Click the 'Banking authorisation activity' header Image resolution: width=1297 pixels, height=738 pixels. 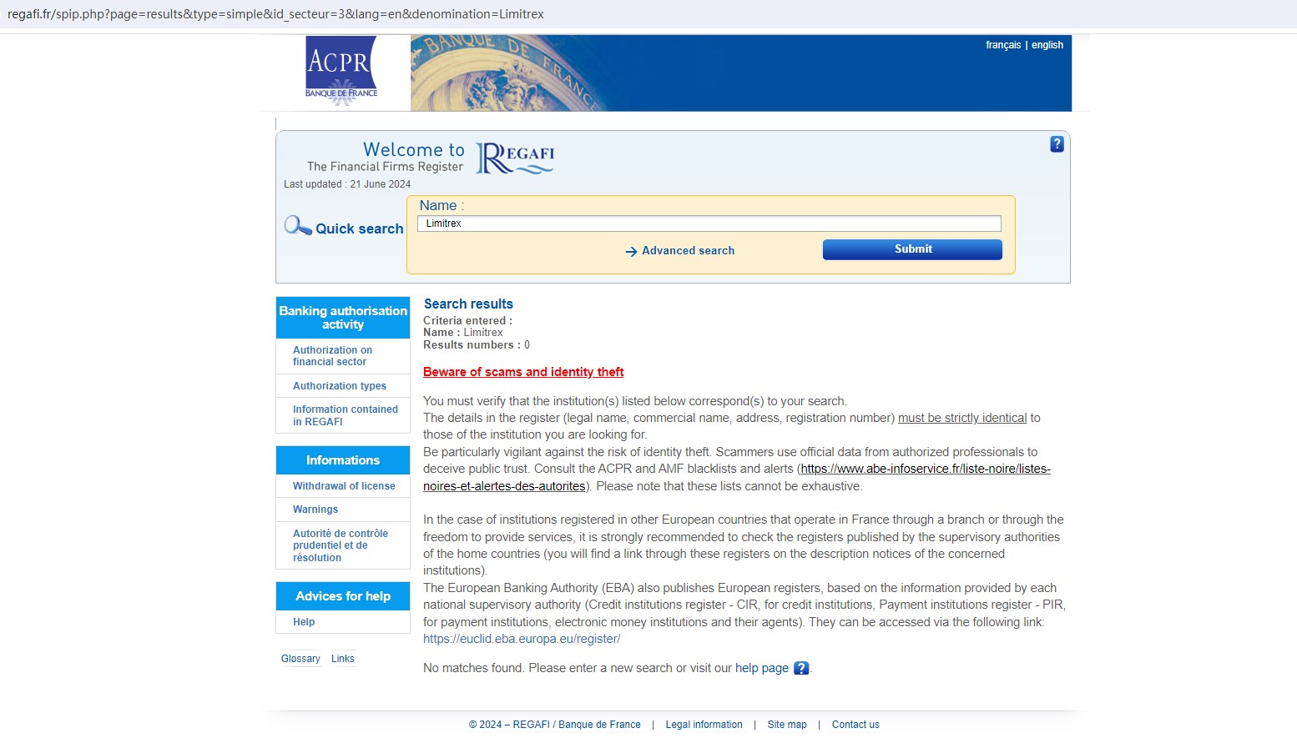[x=343, y=318]
